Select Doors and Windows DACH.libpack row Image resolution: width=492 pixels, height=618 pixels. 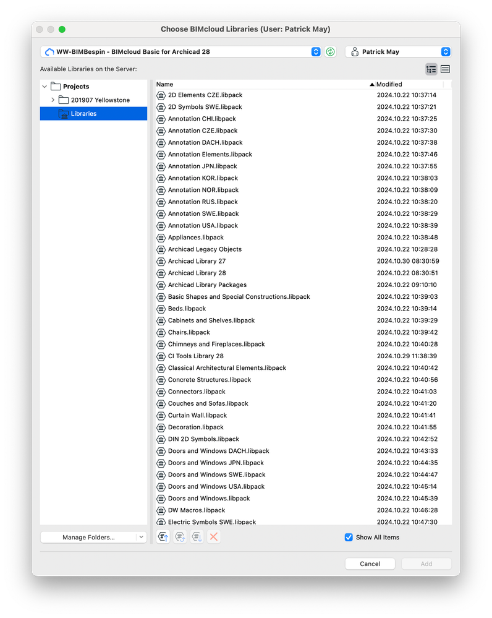(303, 451)
